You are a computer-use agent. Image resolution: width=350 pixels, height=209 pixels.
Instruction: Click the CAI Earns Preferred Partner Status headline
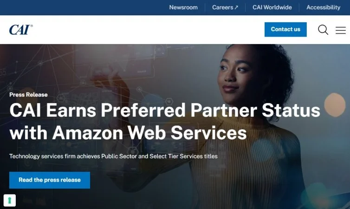[x=165, y=110]
